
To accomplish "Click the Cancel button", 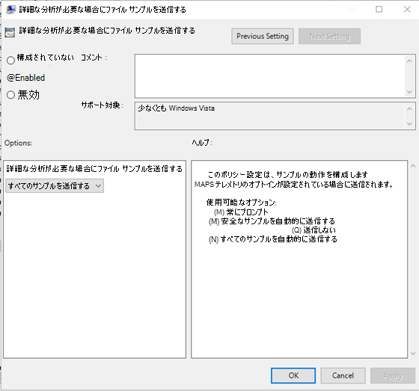I will pyautogui.click(x=343, y=375).
